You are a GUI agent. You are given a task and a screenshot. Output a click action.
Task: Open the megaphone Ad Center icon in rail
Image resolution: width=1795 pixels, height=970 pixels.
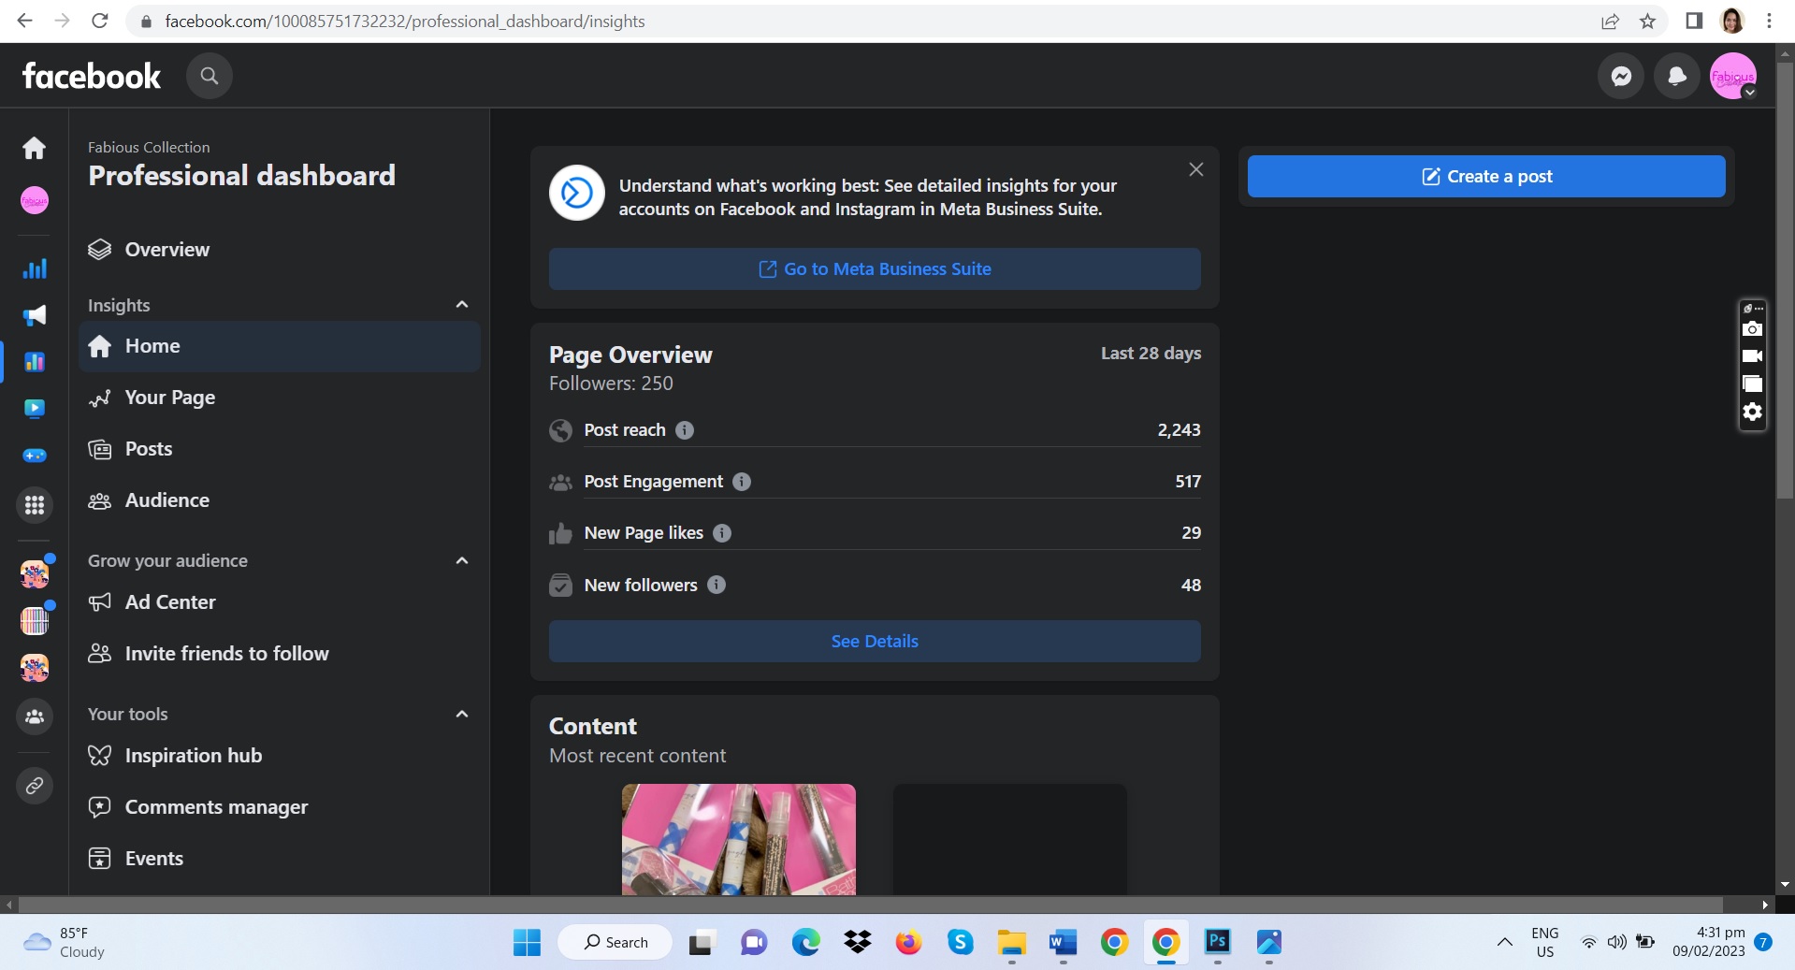click(x=35, y=315)
